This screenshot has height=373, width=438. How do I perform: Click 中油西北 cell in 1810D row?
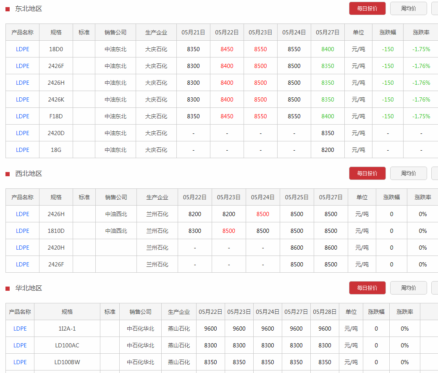(x=116, y=231)
